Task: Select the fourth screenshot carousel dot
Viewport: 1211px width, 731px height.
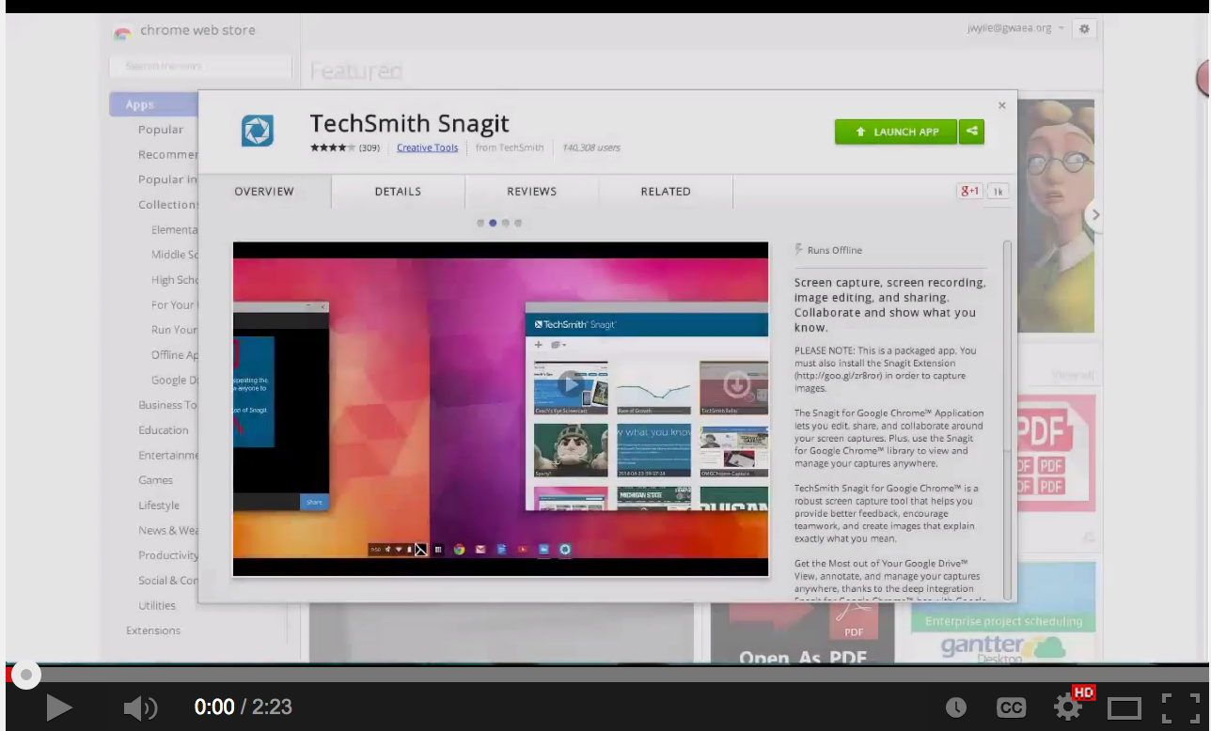Action: point(517,224)
